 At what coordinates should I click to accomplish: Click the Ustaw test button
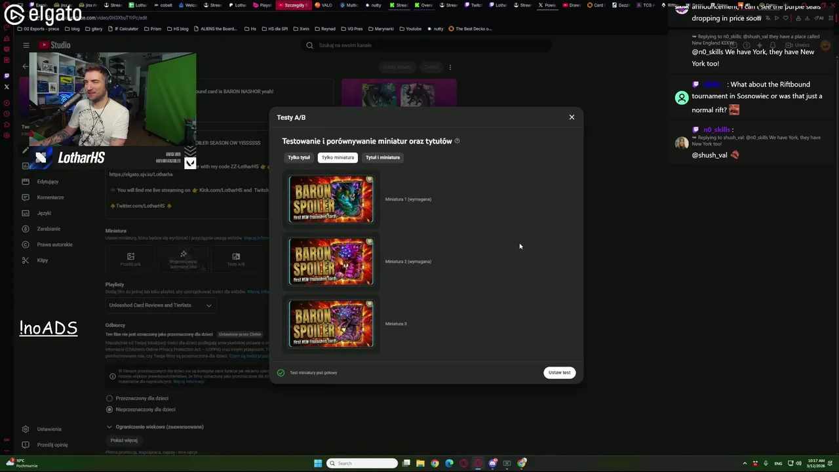pyautogui.click(x=559, y=372)
